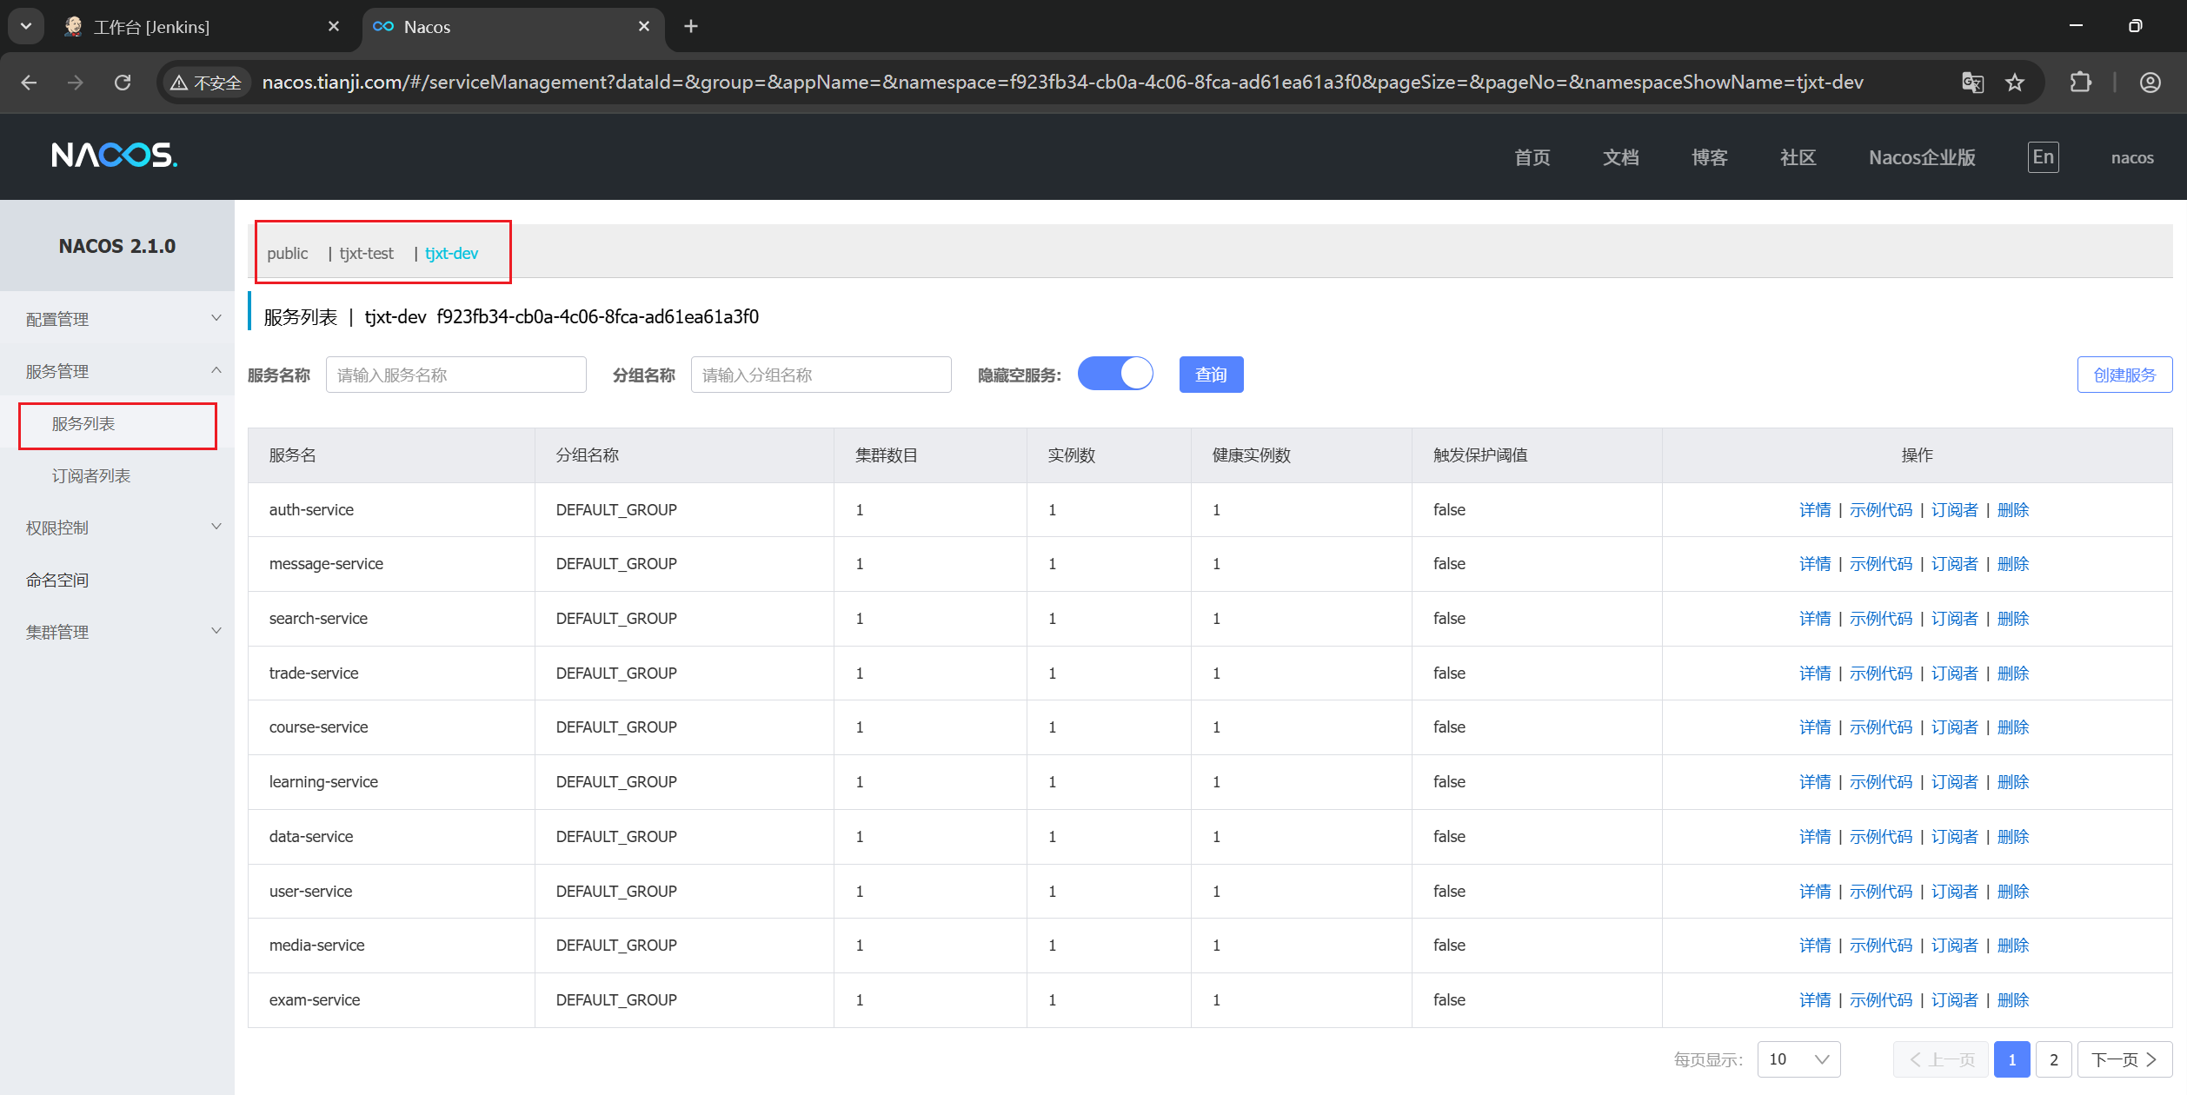This screenshot has height=1095, width=2187.
Task: Open 订阅者列表 in the sidebar
Action: point(91,475)
